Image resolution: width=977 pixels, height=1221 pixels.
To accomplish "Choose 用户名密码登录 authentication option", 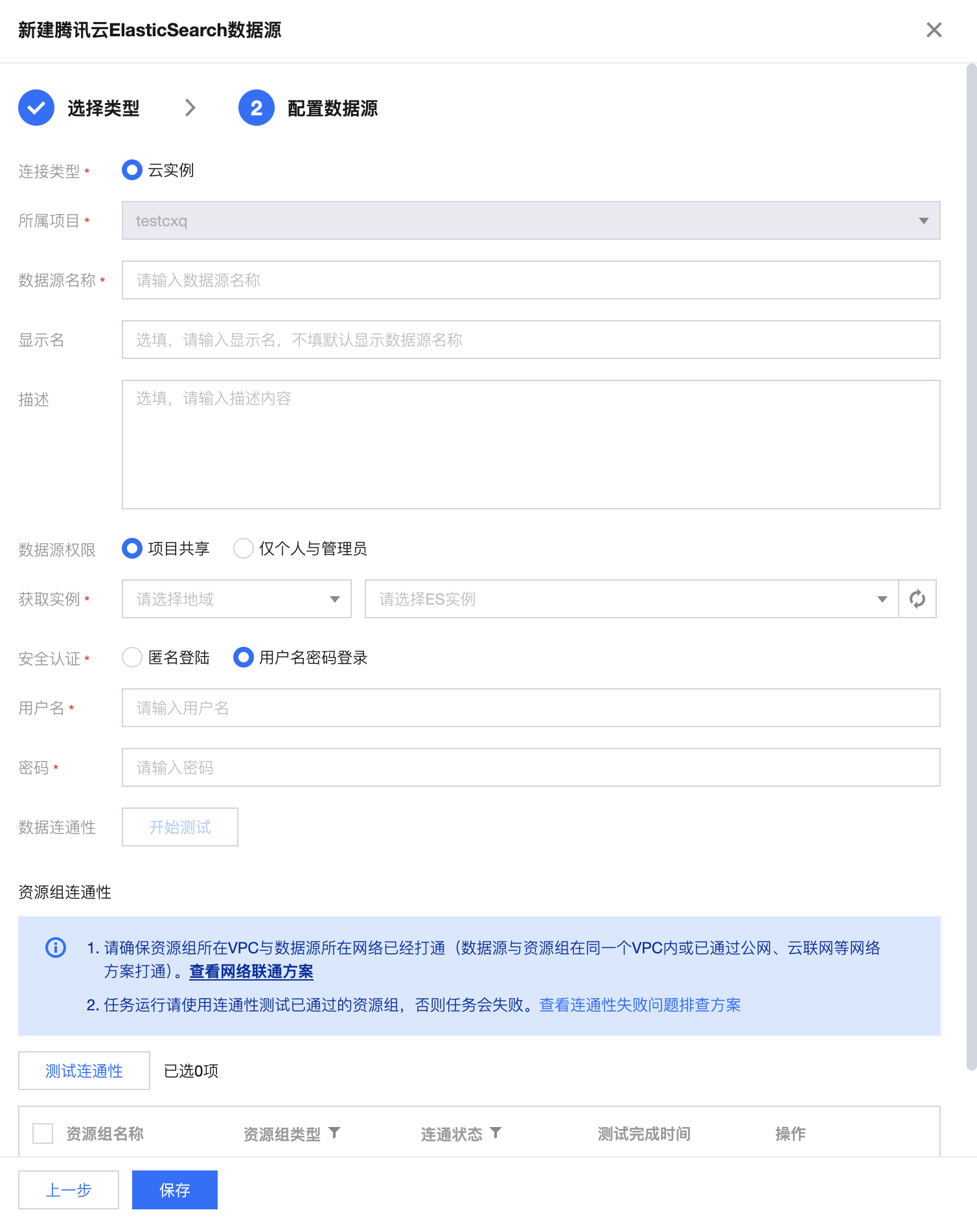I will point(244,657).
